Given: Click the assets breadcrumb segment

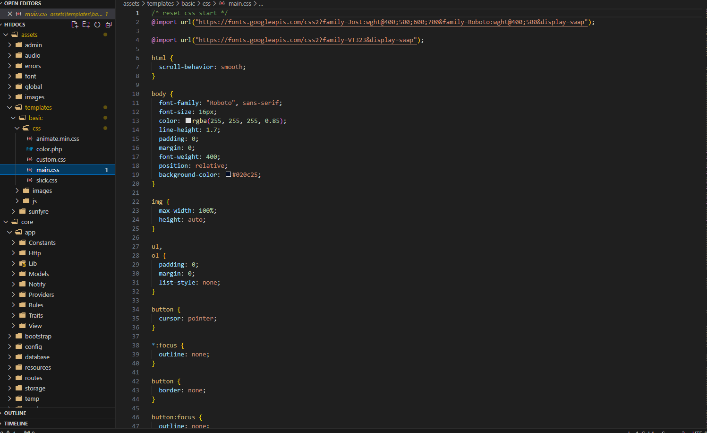Looking at the screenshot, I should (131, 3).
